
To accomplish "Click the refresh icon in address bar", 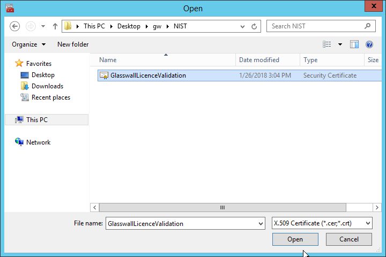I will pos(255,26).
